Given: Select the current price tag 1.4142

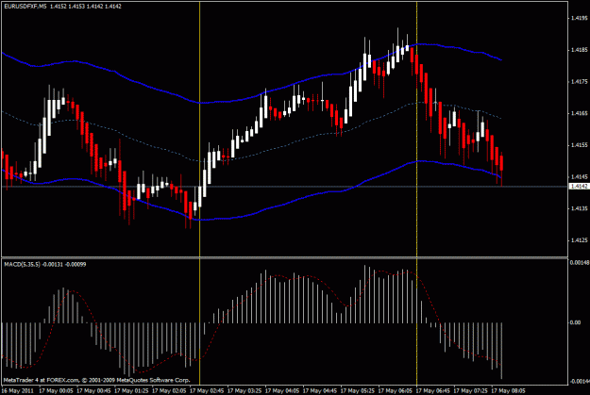Looking at the screenshot, I should tap(579, 187).
